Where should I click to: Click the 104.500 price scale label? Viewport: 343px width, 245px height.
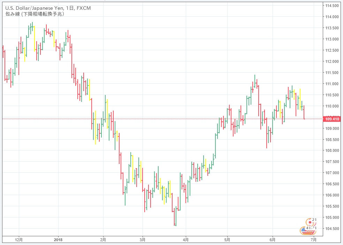tap(332, 229)
